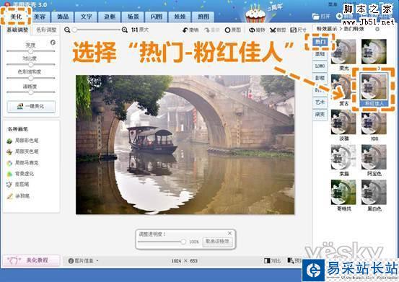The image size is (399, 282).
Task: Pick the 抠图笔 cutout pen
Action: tap(18, 185)
